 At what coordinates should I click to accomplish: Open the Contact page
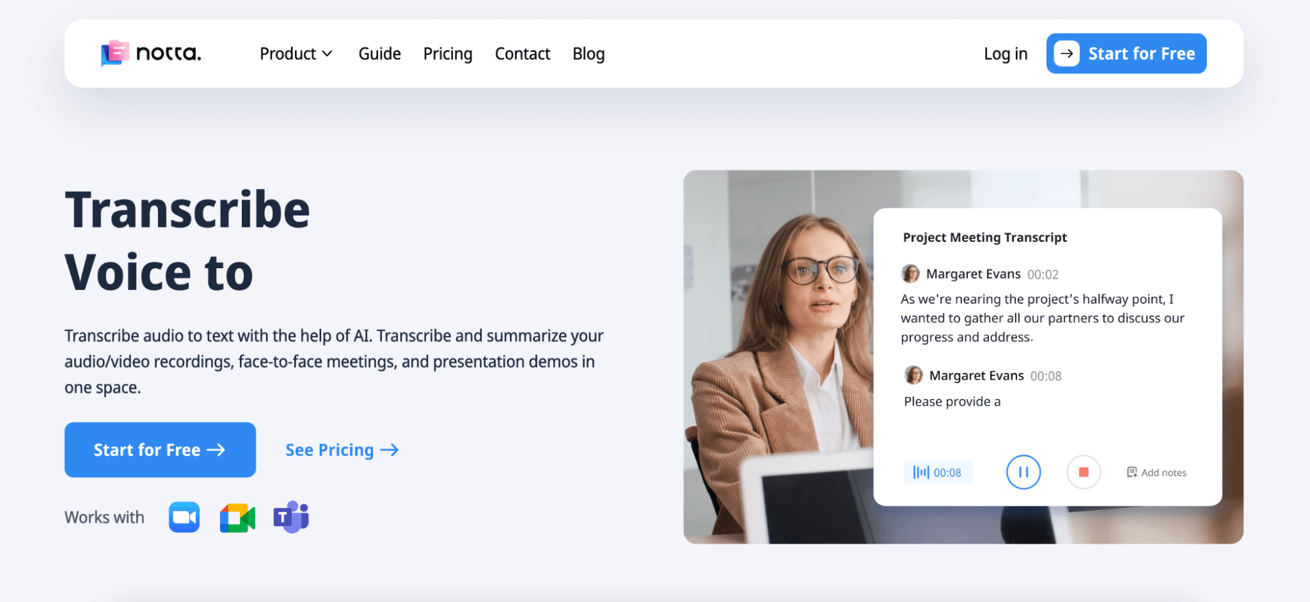[x=522, y=54]
